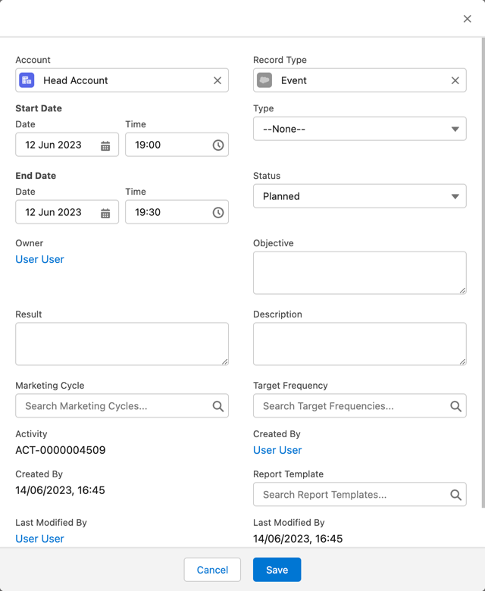Click the Target Frequency search icon
Screen dimensions: 485x591
(455, 406)
